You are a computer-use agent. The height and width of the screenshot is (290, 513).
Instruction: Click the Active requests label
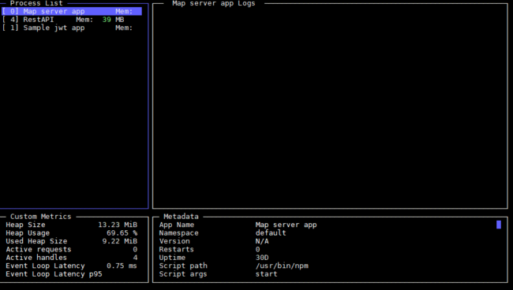coord(39,249)
